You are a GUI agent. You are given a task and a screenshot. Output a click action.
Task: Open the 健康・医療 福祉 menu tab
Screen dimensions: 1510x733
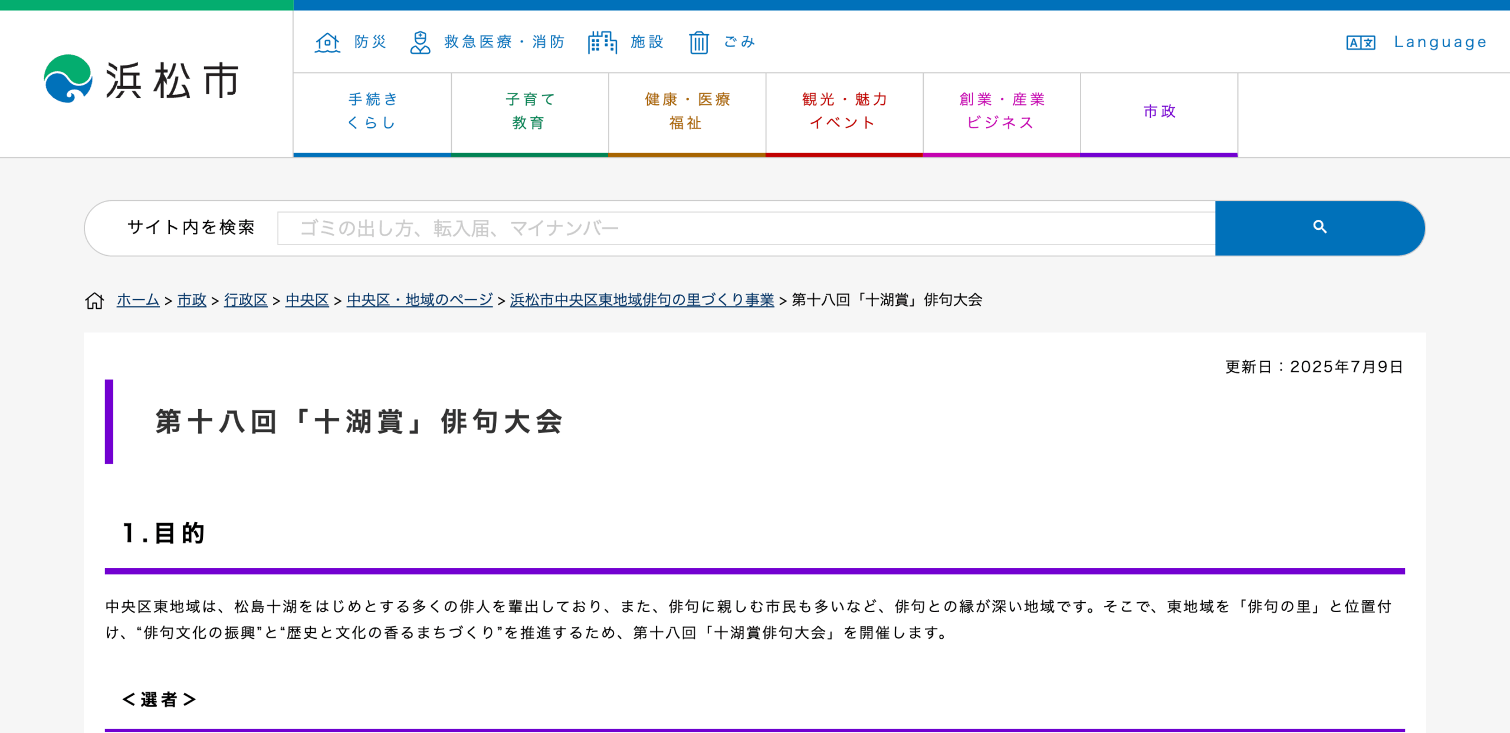(687, 114)
